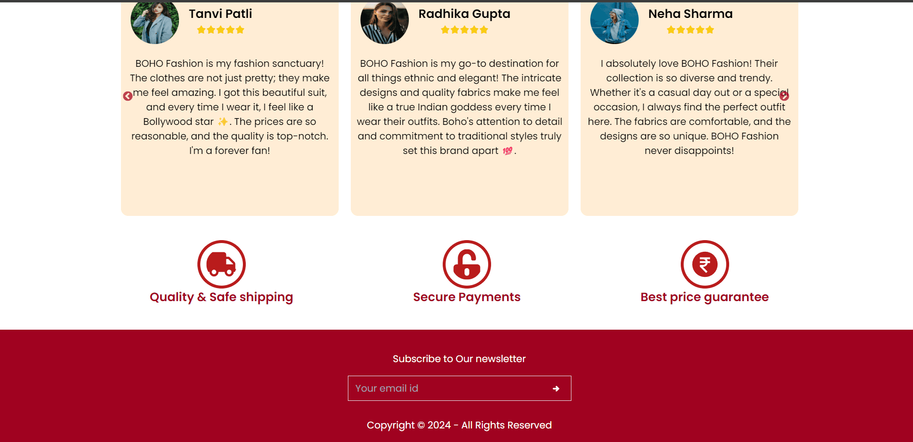Click the next testimonial arrow
Image resolution: width=913 pixels, height=442 pixels.
click(x=784, y=96)
